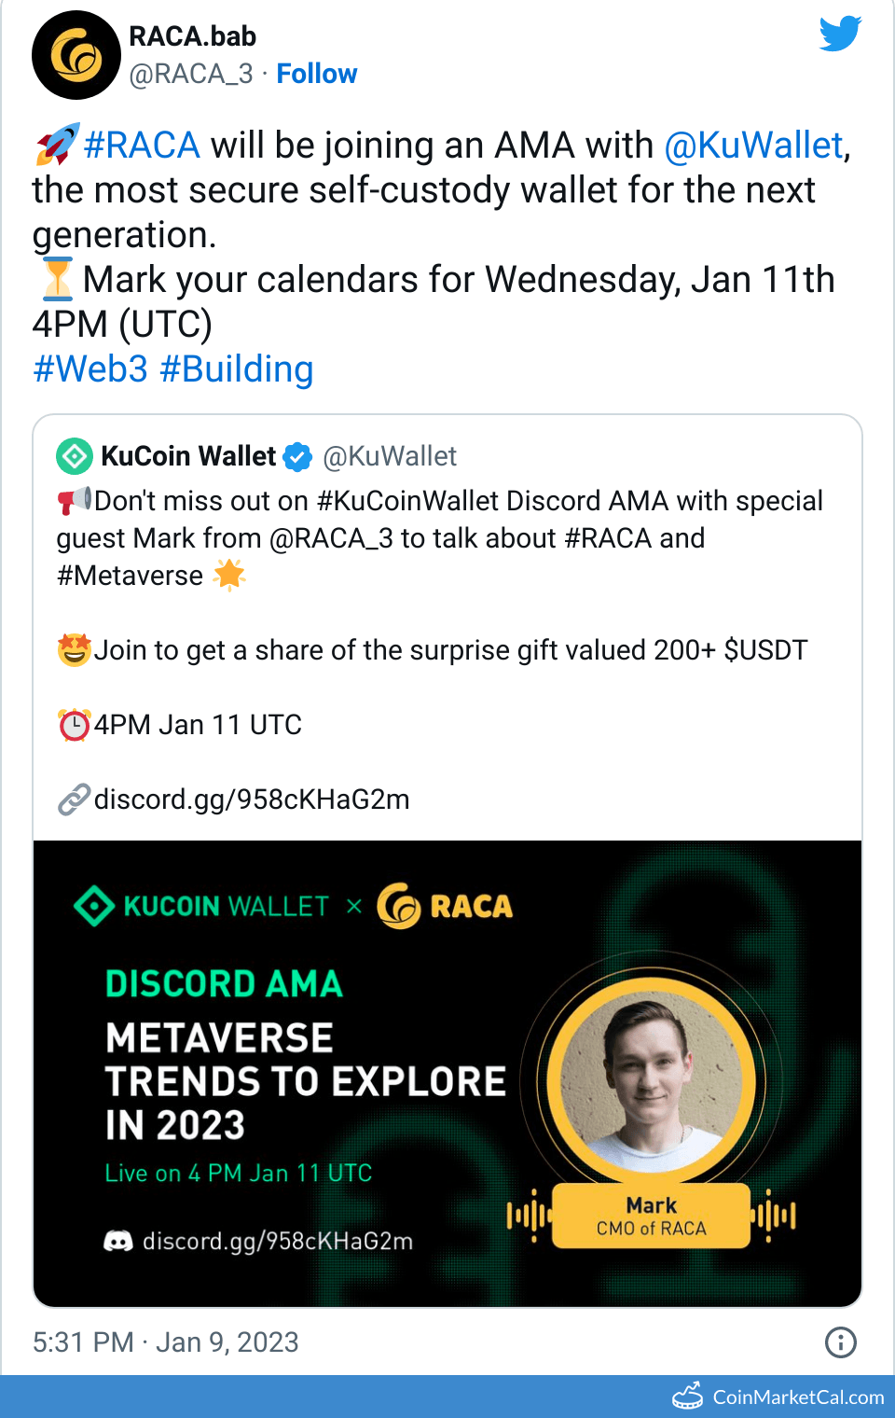This screenshot has height=1418, width=895.
Task: Click the CoinMarketCal logo in the footer
Action: 688,1397
